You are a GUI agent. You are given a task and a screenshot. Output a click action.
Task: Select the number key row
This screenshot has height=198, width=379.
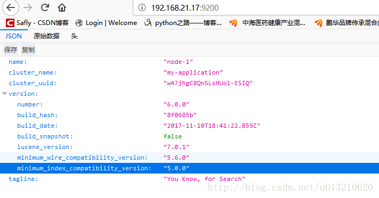(x=30, y=104)
